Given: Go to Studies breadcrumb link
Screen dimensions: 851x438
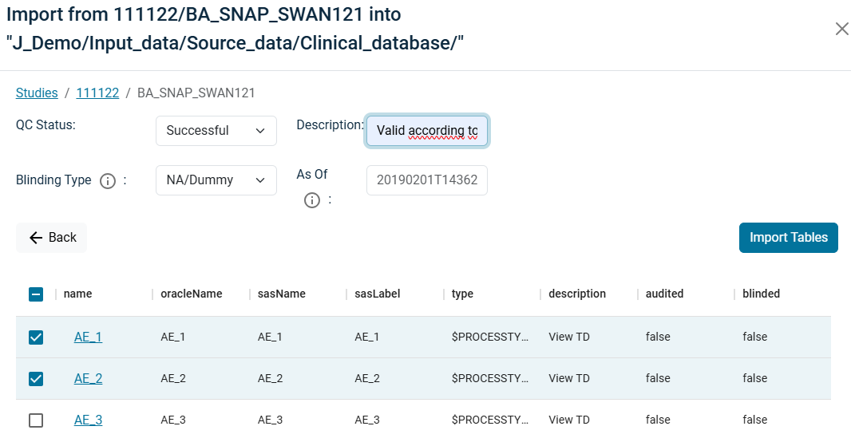Looking at the screenshot, I should pyautogui.click(x=37, y=93).
